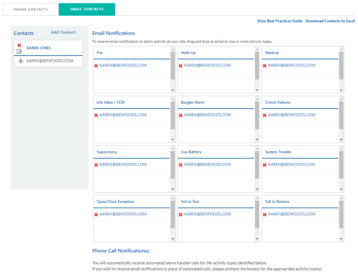The width and height of the screenshot is (358, 276).
Task: Grab the drag handle beside KAREN@BENFOODS.COM in Contacts
Action: coord(21,61)
